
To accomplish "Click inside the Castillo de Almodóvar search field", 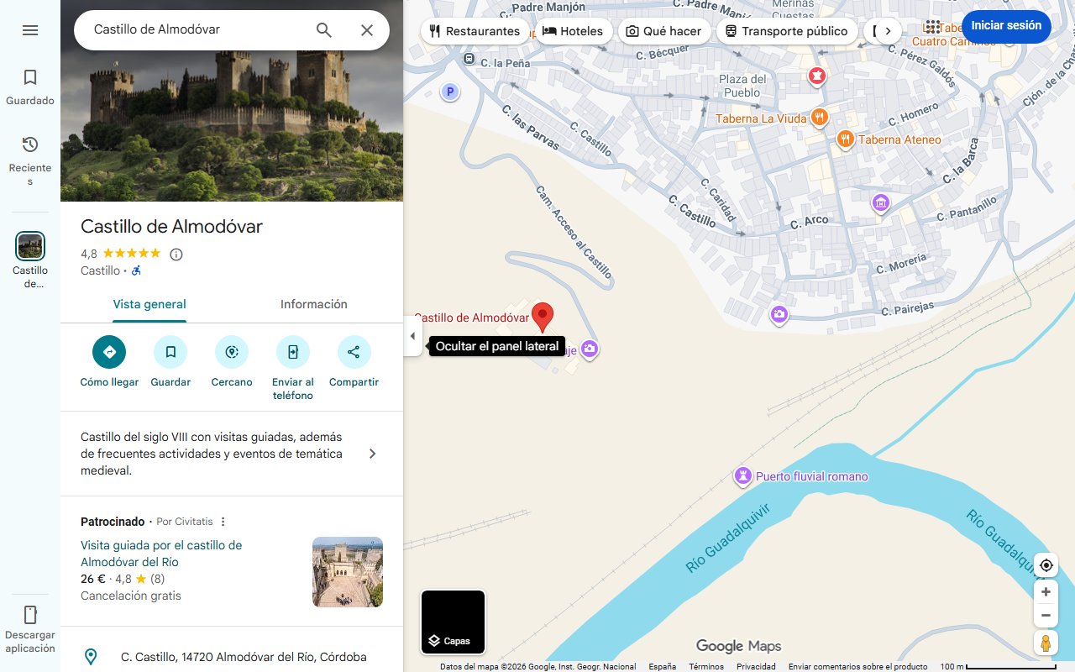I will [193, 29].
